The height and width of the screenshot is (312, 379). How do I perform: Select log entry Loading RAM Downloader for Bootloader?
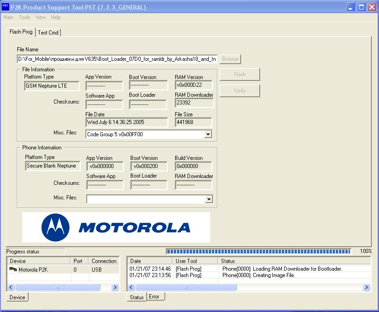pos(282,269)
